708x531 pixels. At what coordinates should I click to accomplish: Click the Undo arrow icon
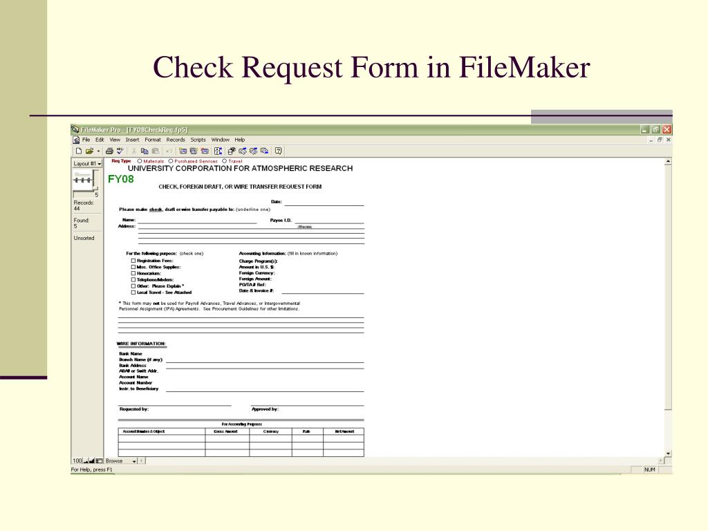coord(169,151)
